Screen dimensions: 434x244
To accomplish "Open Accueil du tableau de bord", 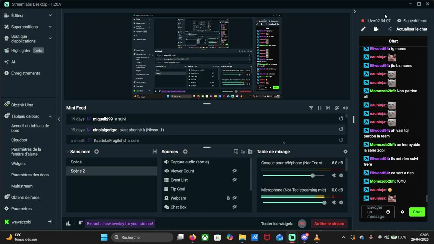I will tap(30, 128).
